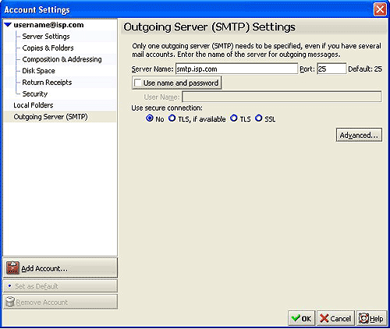Choose the SSL radio button
390x329 pixels.
(258, 119)
